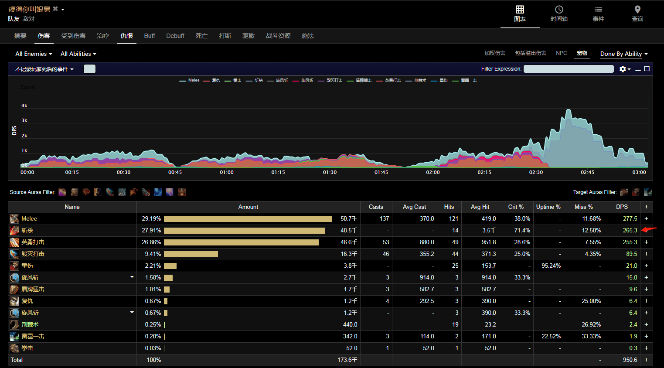Click the 毁灭打击 ability icon

(x=14, y=254)
